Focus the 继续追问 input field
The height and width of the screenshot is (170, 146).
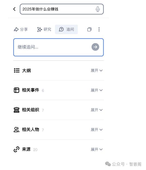[x=59, y=47]
